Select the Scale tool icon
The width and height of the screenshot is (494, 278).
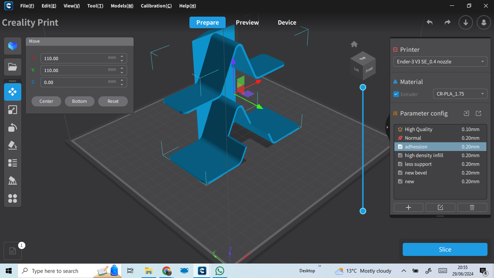[x=13, y=110]
